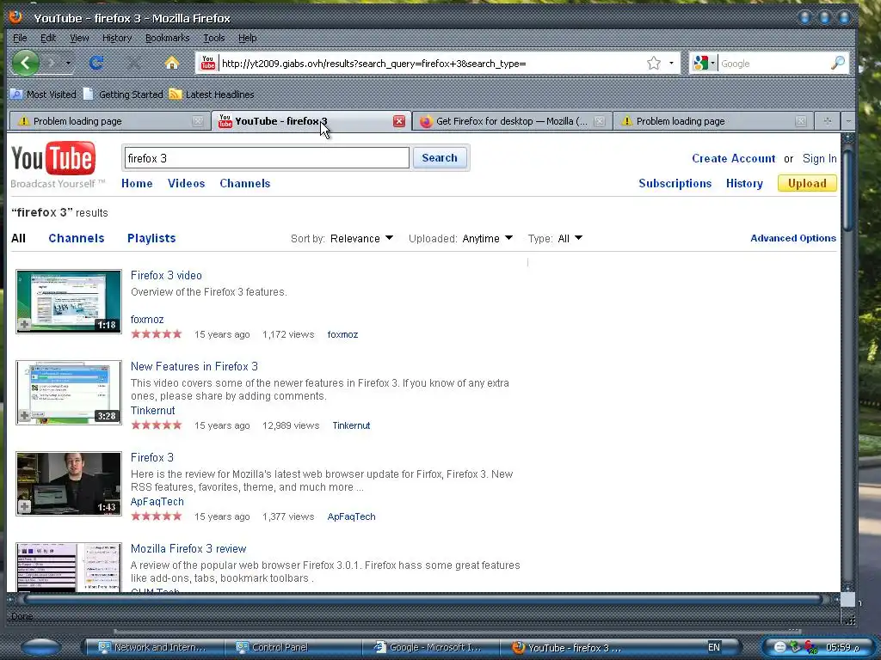Click the magnifier icon in the Google search box
The width and height of the screenshot is (881, 660).
point(837,63)
